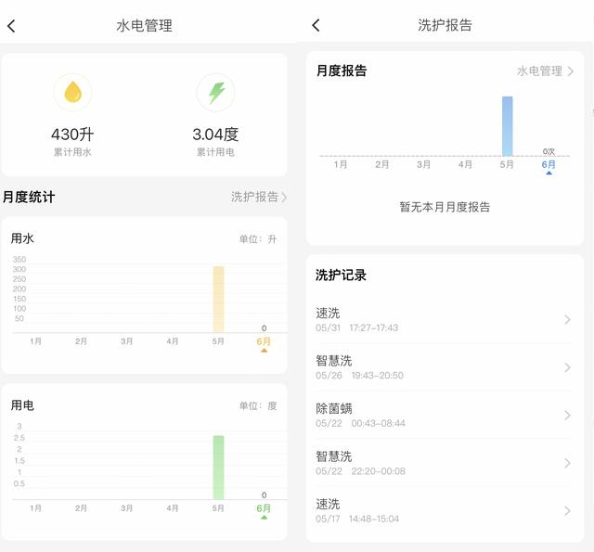Select 2月 on the 用电 chart axis
594x552 pixels.
point(81,508)
